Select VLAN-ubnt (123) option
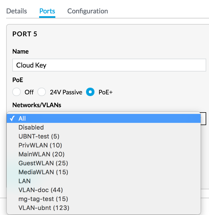209x215 pixels. coord(104,208)
